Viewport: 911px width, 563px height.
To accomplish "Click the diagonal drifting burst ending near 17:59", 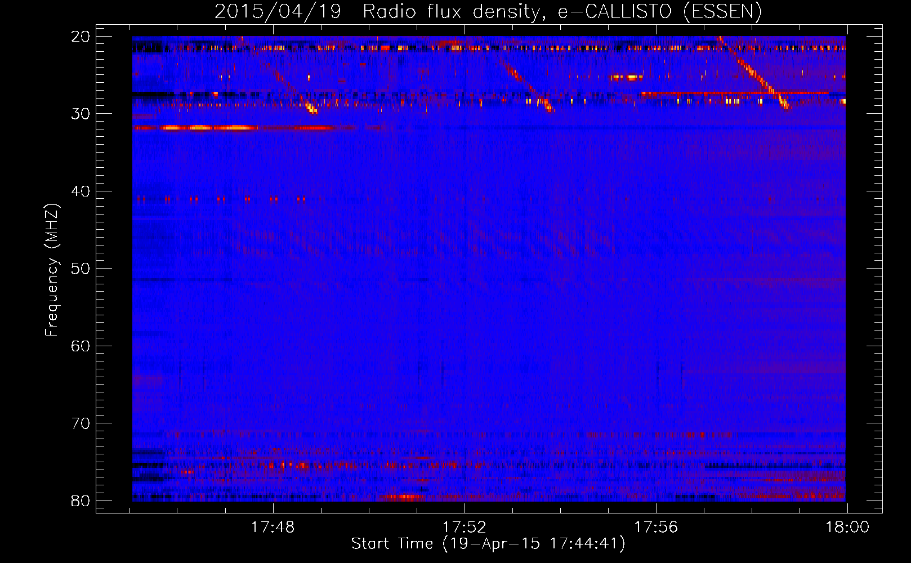I will [x=753, y=73].
